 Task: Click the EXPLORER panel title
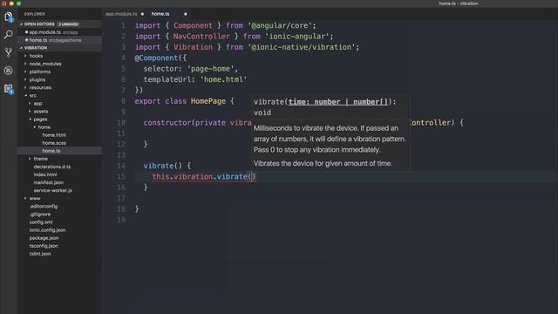35,14
